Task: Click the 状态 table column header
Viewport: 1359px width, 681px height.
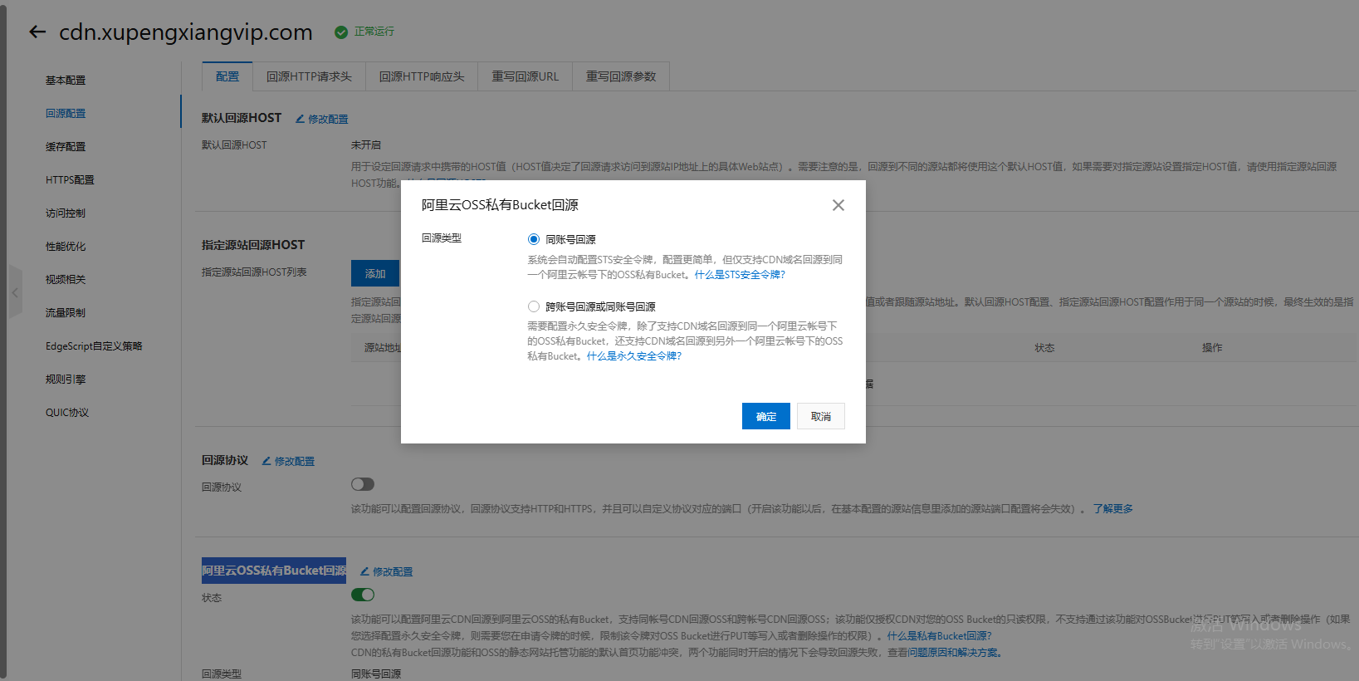Action: click(1044, 348)
